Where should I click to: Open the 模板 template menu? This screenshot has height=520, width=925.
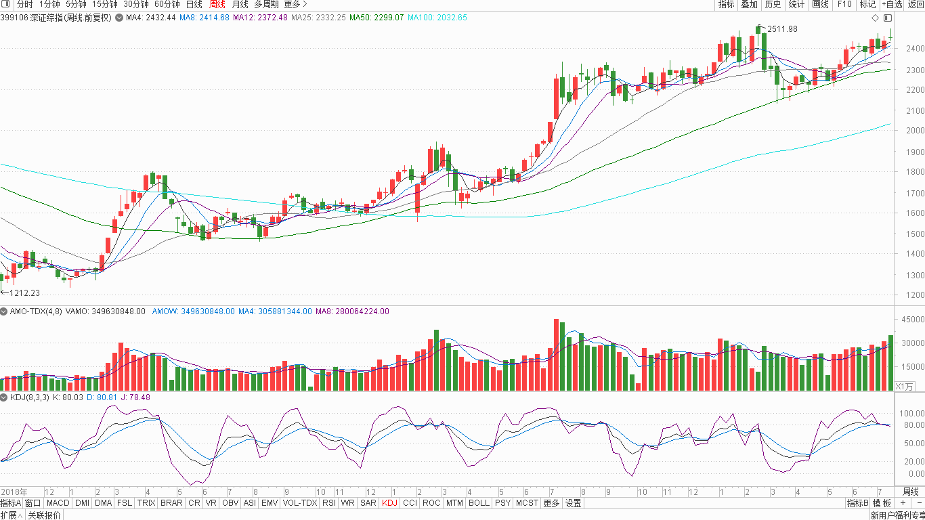pyautogui.click(x=882, y=503)
